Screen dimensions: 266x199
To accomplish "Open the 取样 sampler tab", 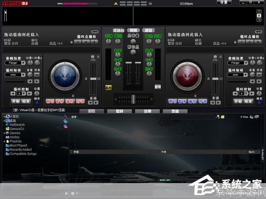I will [119, 111].
